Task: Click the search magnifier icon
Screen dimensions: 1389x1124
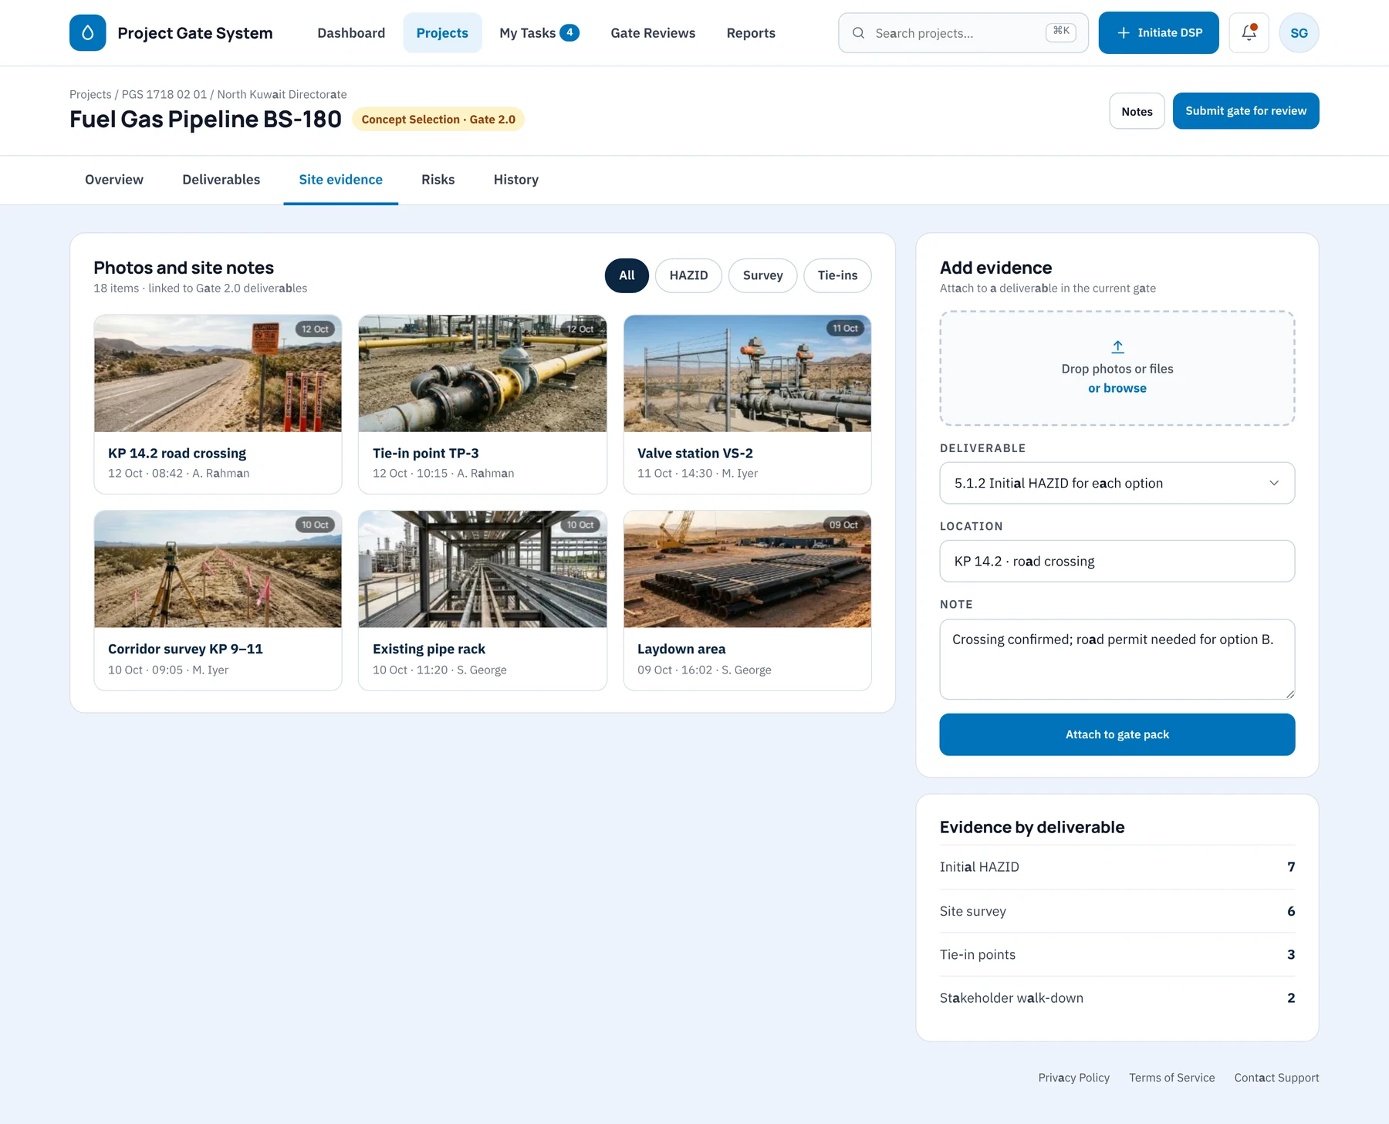Action: point(858,33)
